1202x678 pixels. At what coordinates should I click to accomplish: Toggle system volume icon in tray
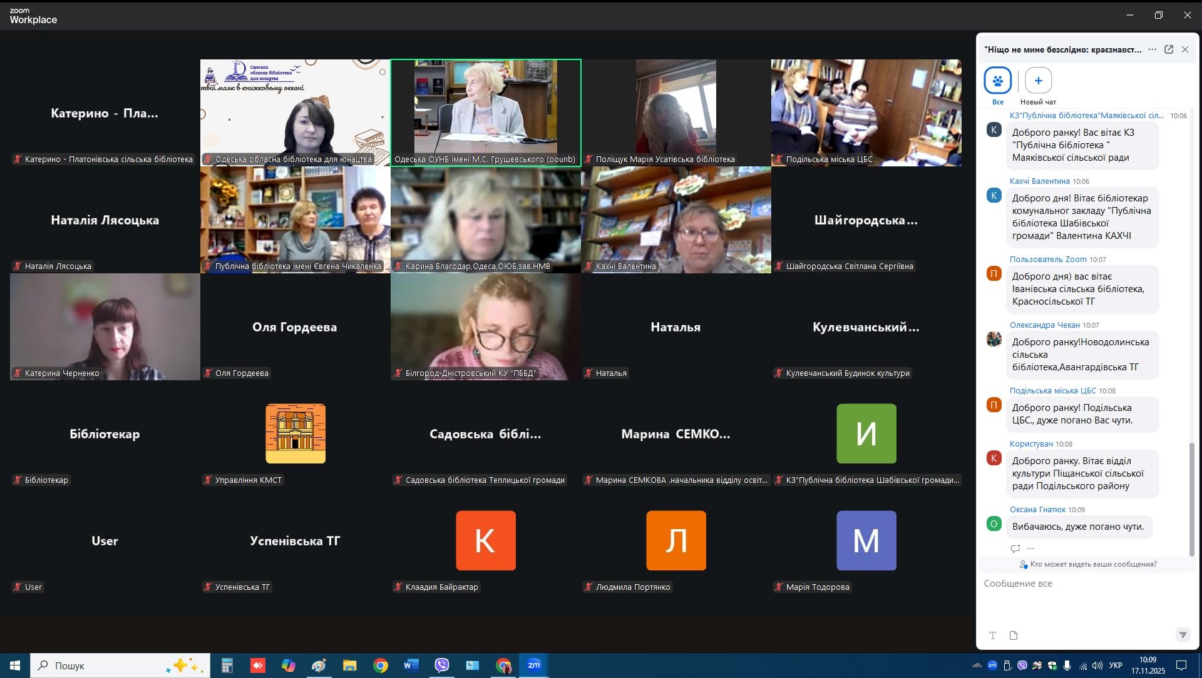click(1097, 665)
